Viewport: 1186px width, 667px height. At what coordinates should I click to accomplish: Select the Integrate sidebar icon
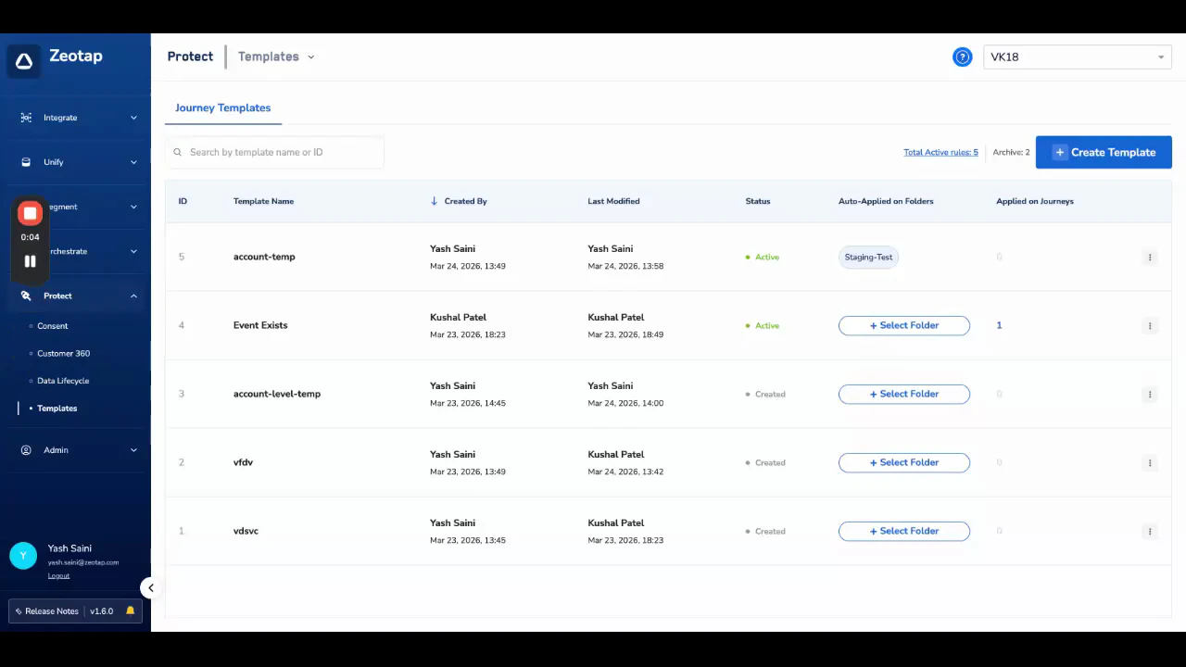coord(26,117)
